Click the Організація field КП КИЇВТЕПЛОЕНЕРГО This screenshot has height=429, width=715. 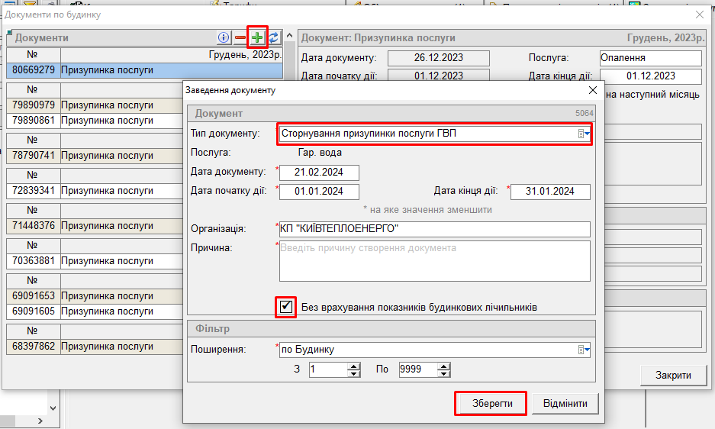(x=434, y=229)
